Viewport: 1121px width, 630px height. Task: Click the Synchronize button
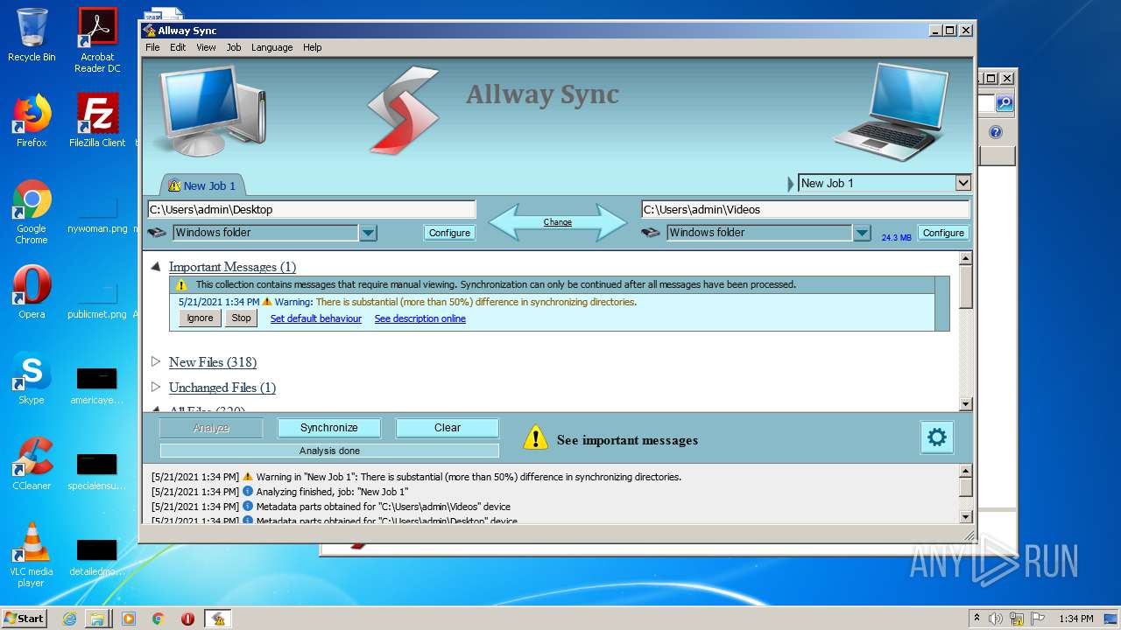click(x=329, y=428)
